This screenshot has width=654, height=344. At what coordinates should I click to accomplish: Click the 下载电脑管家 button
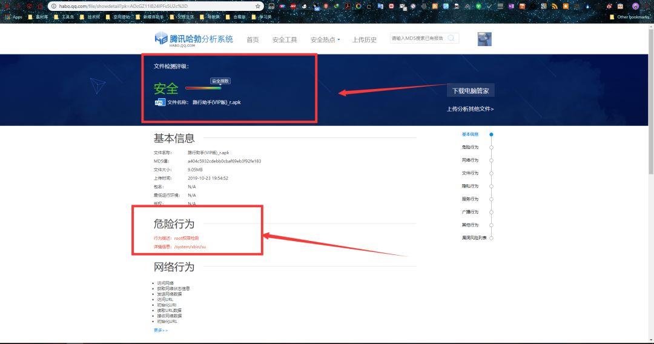click(x=471, y=91)
